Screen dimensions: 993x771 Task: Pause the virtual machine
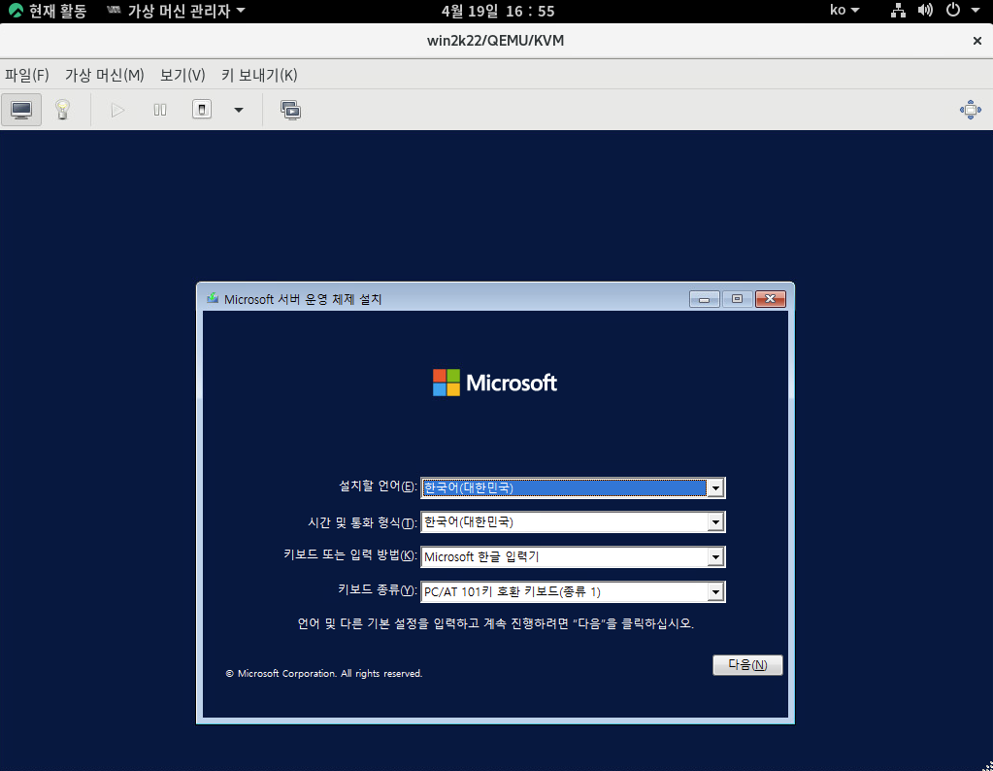point(159,110)
